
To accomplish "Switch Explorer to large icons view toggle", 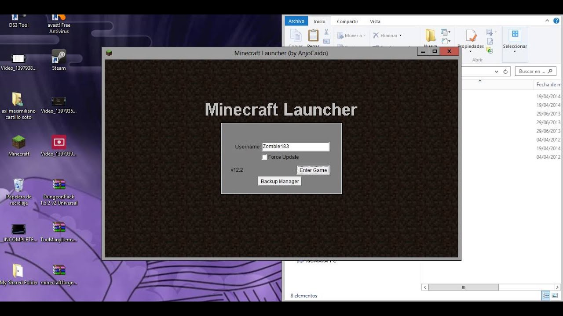I will pos(555,296).
